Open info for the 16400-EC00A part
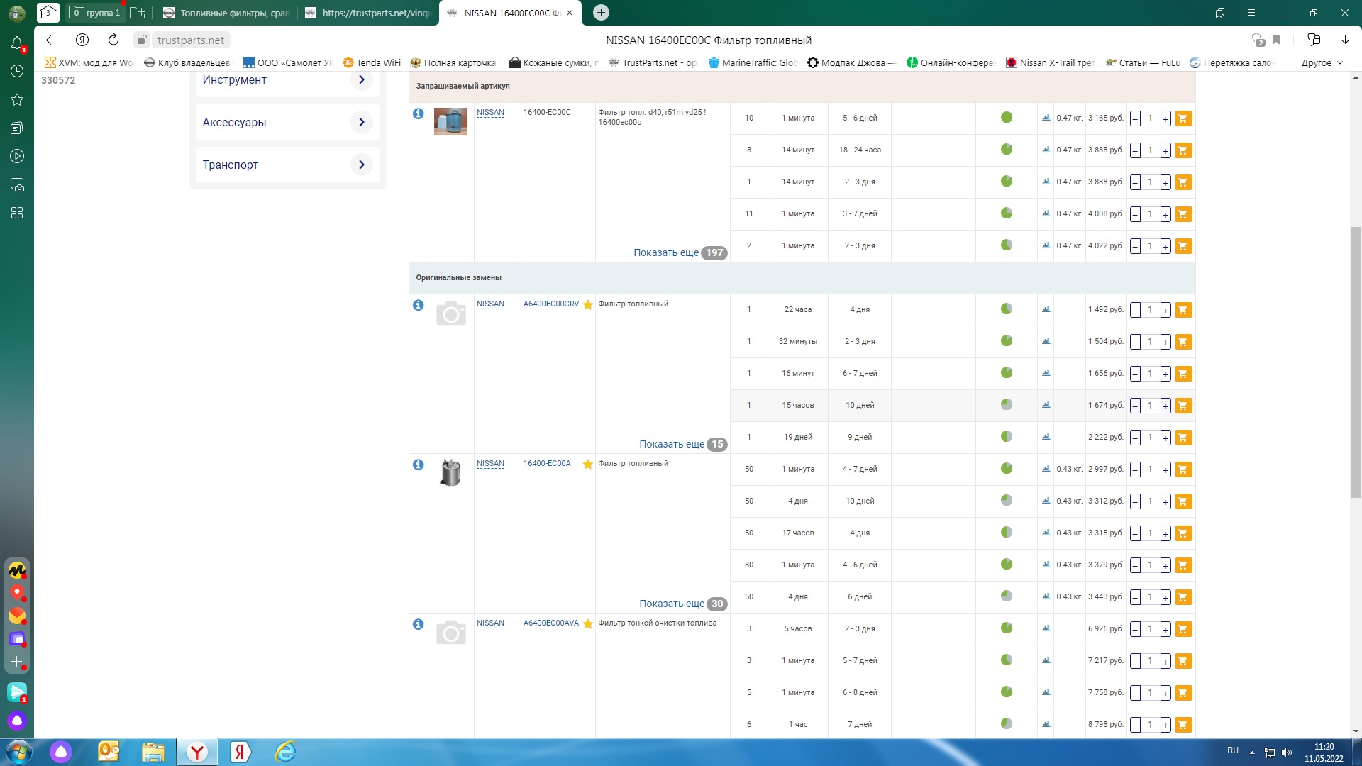Viewport: 1362px width, 766px height. (x=419, y=465)
